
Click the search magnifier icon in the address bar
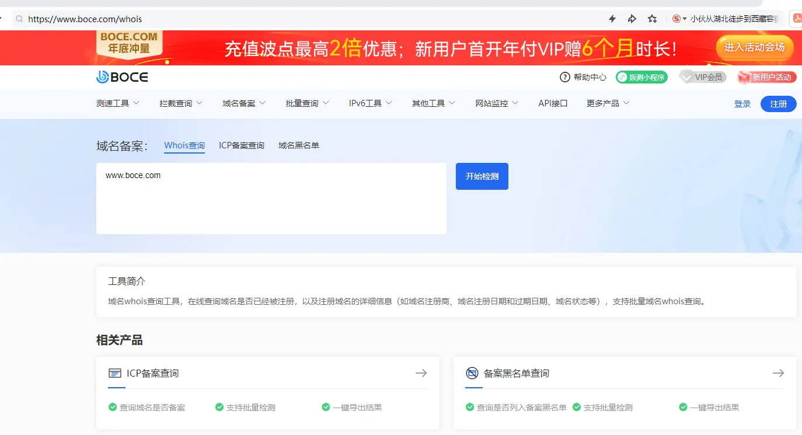point(19,19)
